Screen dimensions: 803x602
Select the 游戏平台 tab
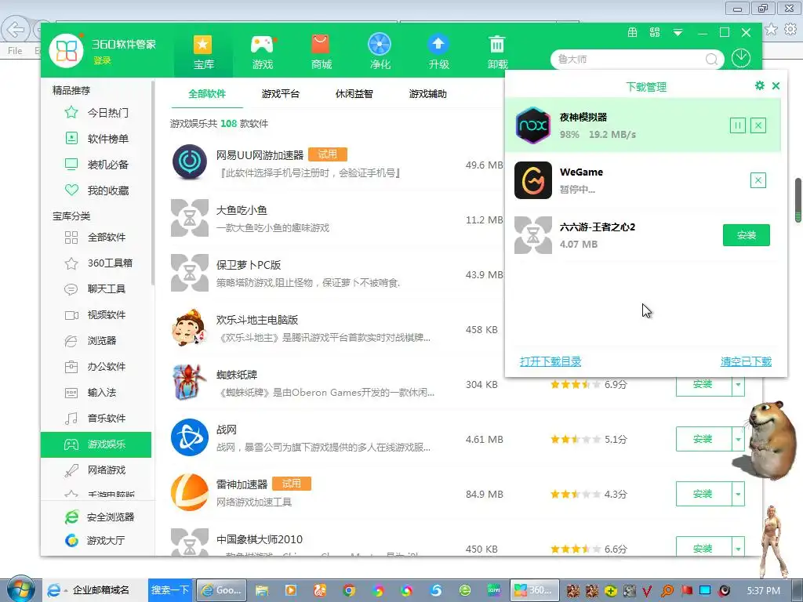[280, 94]
